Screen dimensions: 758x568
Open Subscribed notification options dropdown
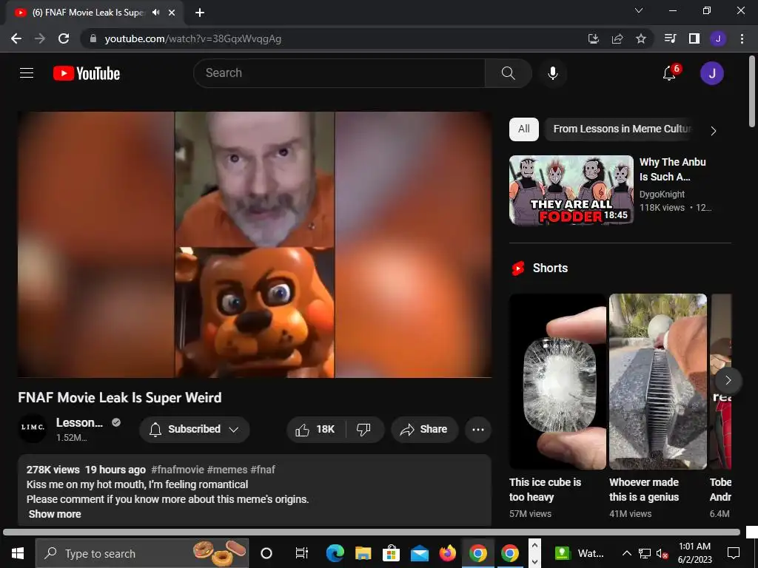tap(195, 430)
